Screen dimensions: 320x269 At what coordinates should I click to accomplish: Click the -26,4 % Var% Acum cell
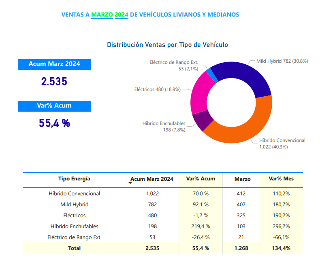tap(201, 237)
